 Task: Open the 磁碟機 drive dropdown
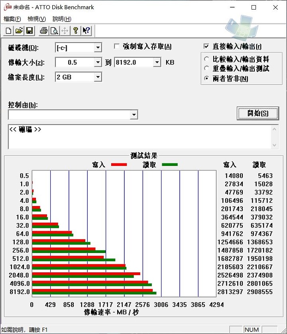pos(98,47)
